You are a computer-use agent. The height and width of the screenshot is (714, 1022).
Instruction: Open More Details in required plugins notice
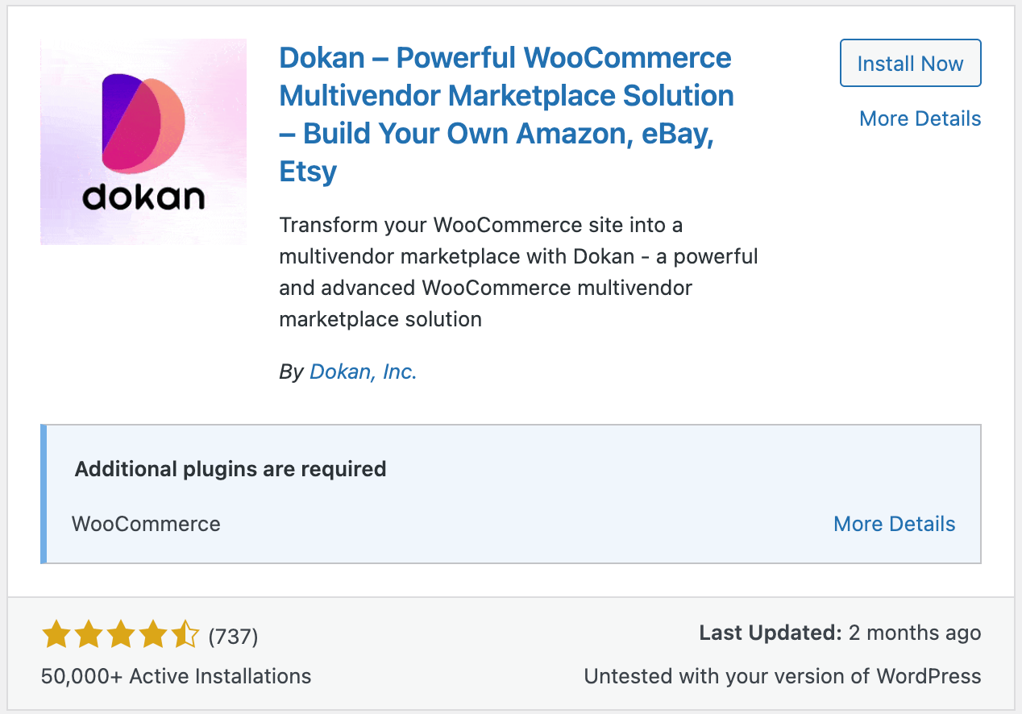click(x=894, y=524)
